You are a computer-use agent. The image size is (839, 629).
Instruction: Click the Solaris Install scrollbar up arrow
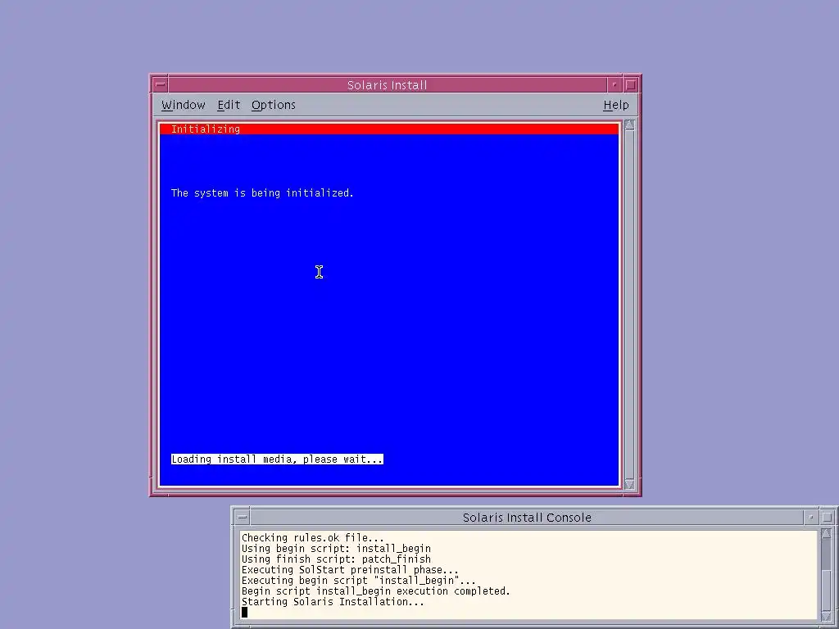629,125
